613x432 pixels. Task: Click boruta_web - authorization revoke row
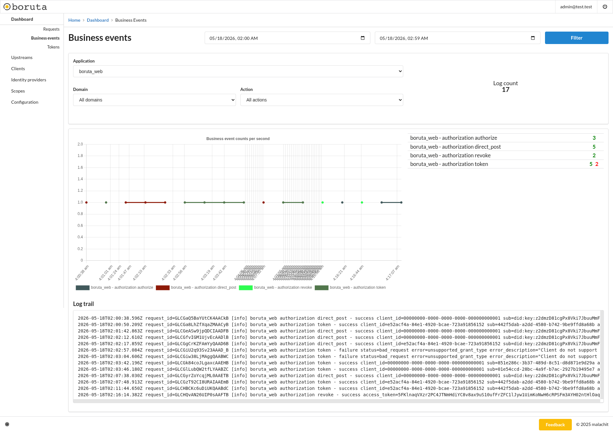point(505,155)
